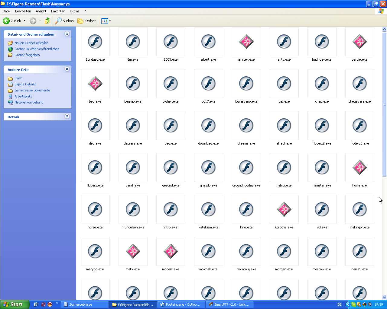
Task: Click the chegevara.exe Flash icon
Action: 360,84
